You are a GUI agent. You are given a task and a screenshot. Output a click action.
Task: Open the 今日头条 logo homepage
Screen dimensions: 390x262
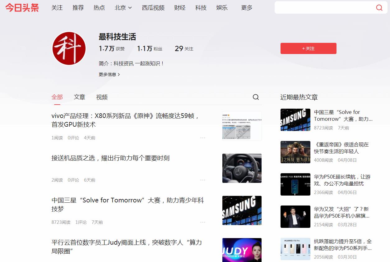point(22,8)
